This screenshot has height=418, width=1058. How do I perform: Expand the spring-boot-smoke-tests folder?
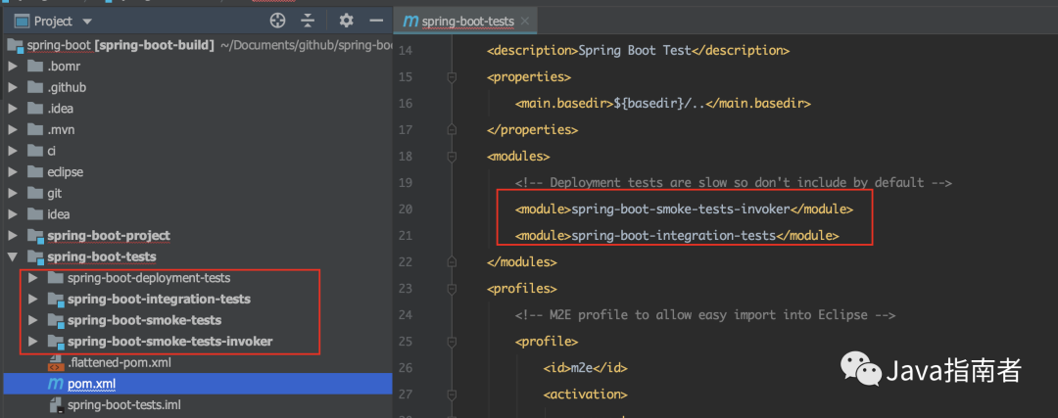33,320
